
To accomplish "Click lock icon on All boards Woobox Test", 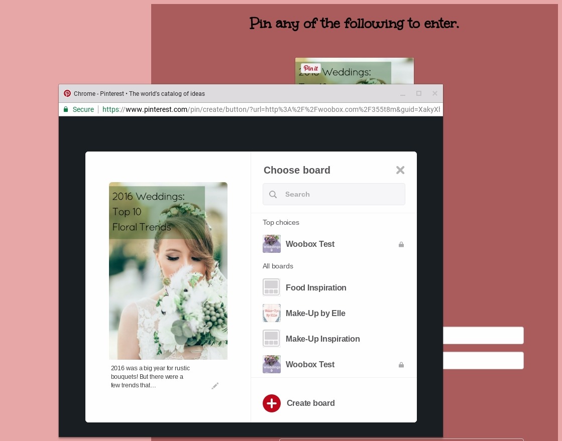I will click(x=401, y=365).
